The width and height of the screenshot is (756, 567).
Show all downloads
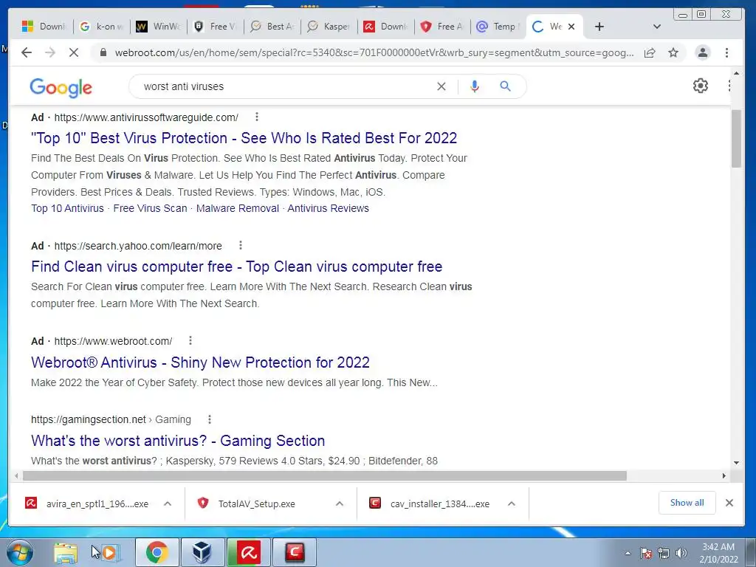687,503
